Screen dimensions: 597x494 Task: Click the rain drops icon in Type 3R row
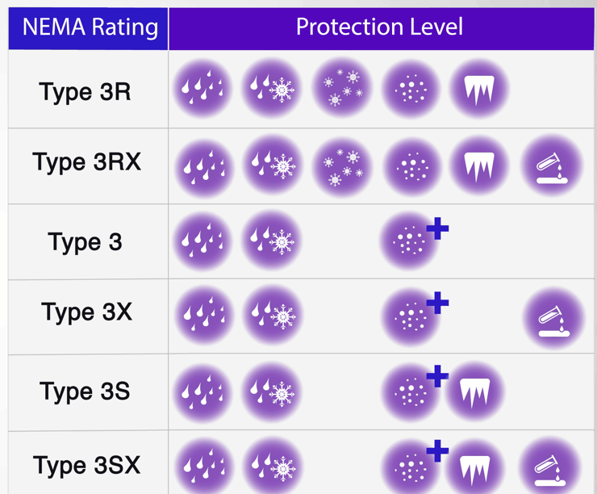tap(202, 88)
